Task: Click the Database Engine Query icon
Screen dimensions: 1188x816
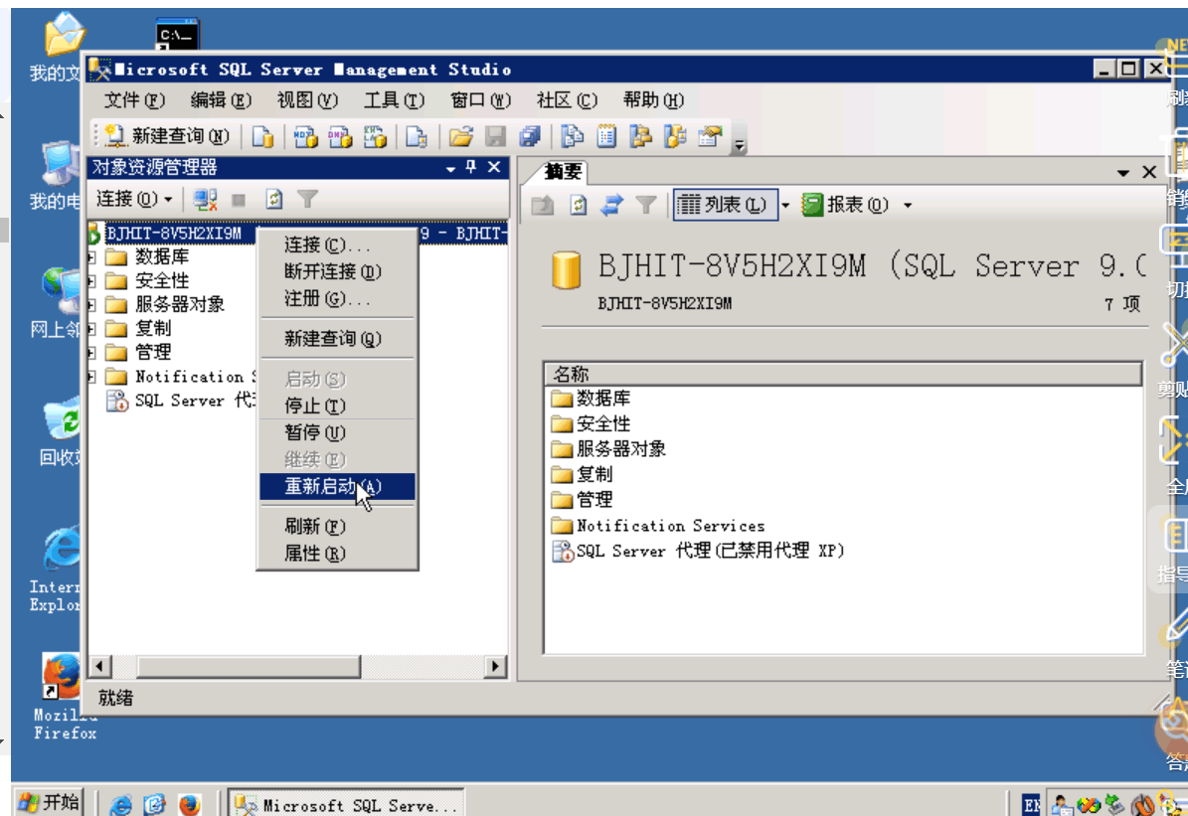Action: [262, 136]
